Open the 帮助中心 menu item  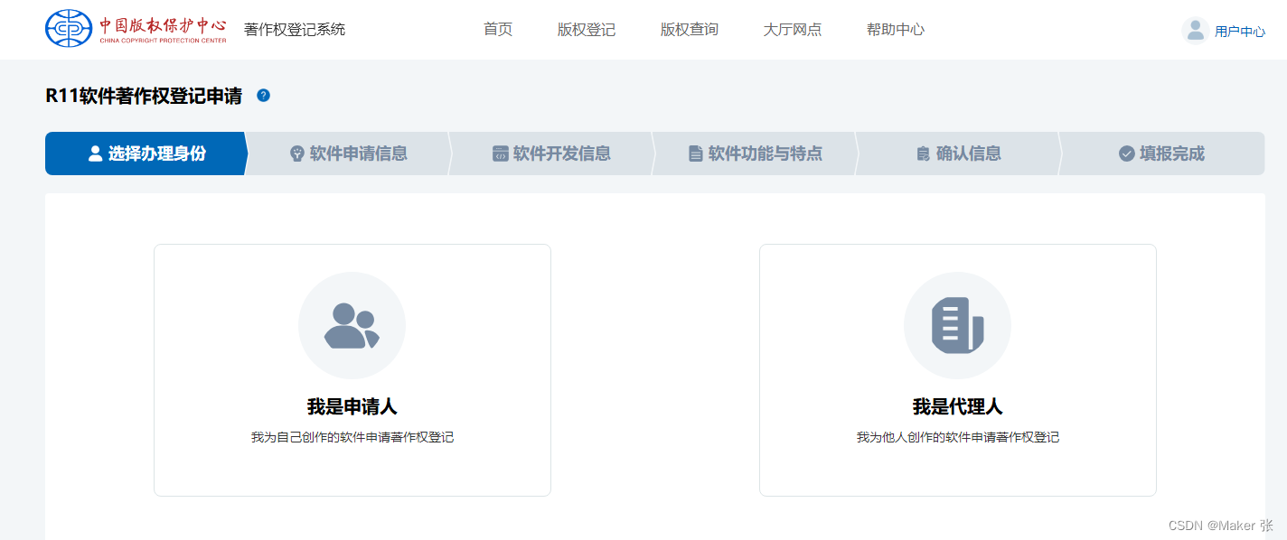[x=896, y=30]
